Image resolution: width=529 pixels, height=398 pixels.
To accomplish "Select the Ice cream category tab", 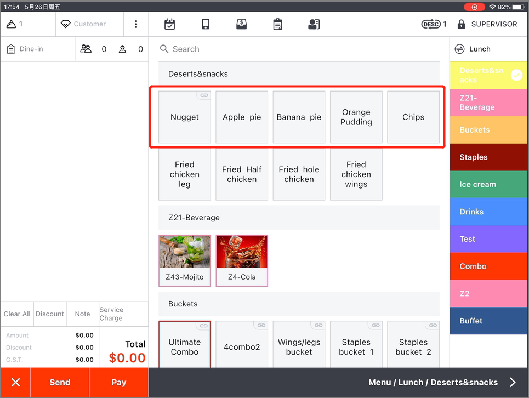I will click(488, 184).
